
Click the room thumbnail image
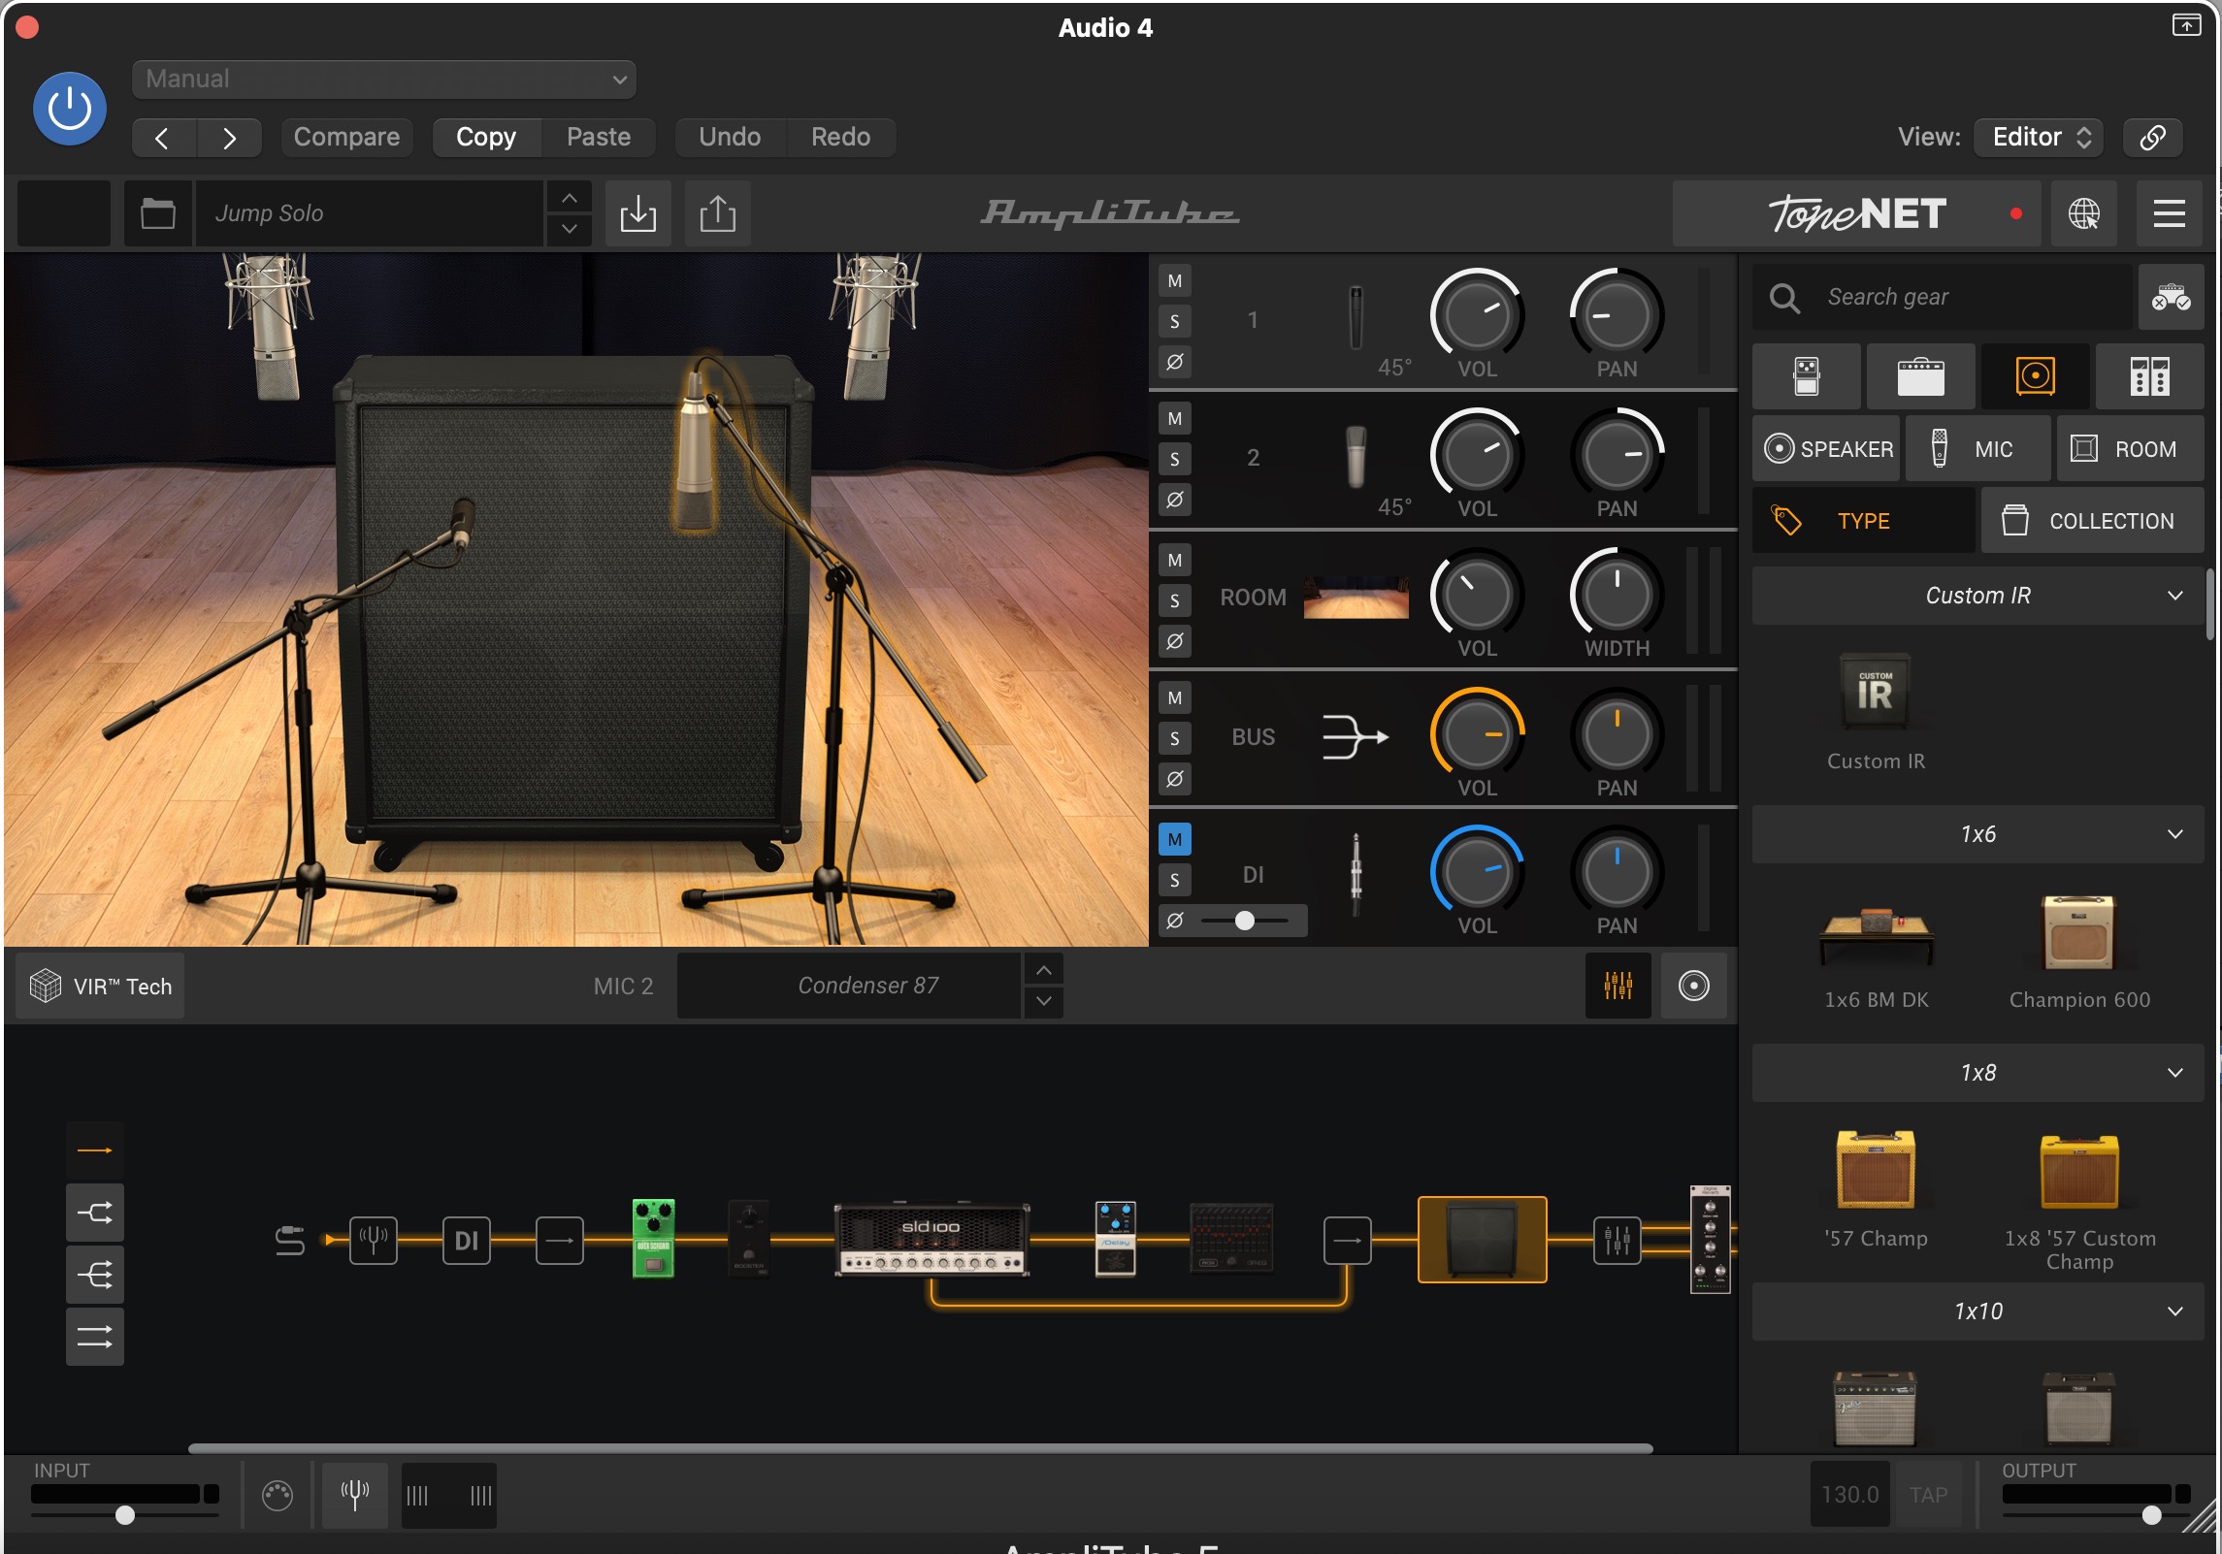pos(1356,598)
